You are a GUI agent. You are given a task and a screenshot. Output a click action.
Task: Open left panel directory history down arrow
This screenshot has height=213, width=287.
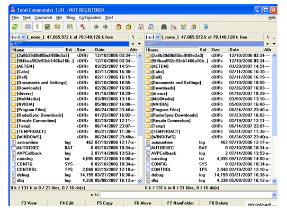tap(139, 44)
